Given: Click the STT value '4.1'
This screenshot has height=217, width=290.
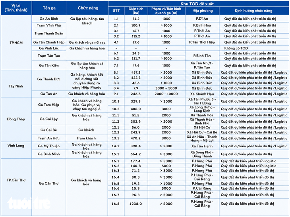Looking at the screenshot, I should pyautogui.click(x=116, y=42).
